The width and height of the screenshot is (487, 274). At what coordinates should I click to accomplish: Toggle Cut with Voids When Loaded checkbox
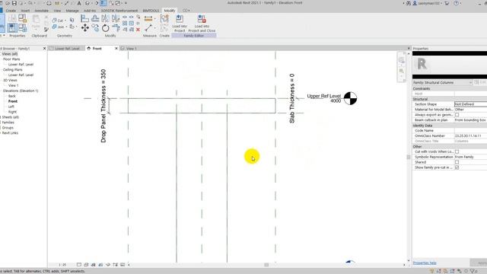[x=457, y=151]
